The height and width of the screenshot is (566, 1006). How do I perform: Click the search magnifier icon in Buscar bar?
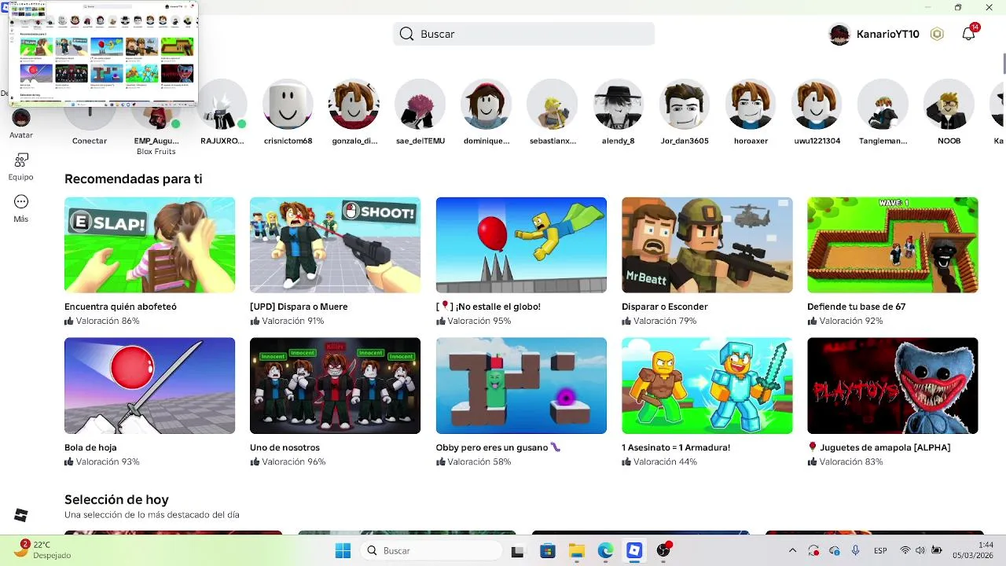click(406, 34)
